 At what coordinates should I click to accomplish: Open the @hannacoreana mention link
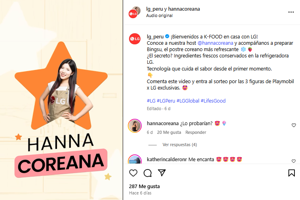coord(215,43)
